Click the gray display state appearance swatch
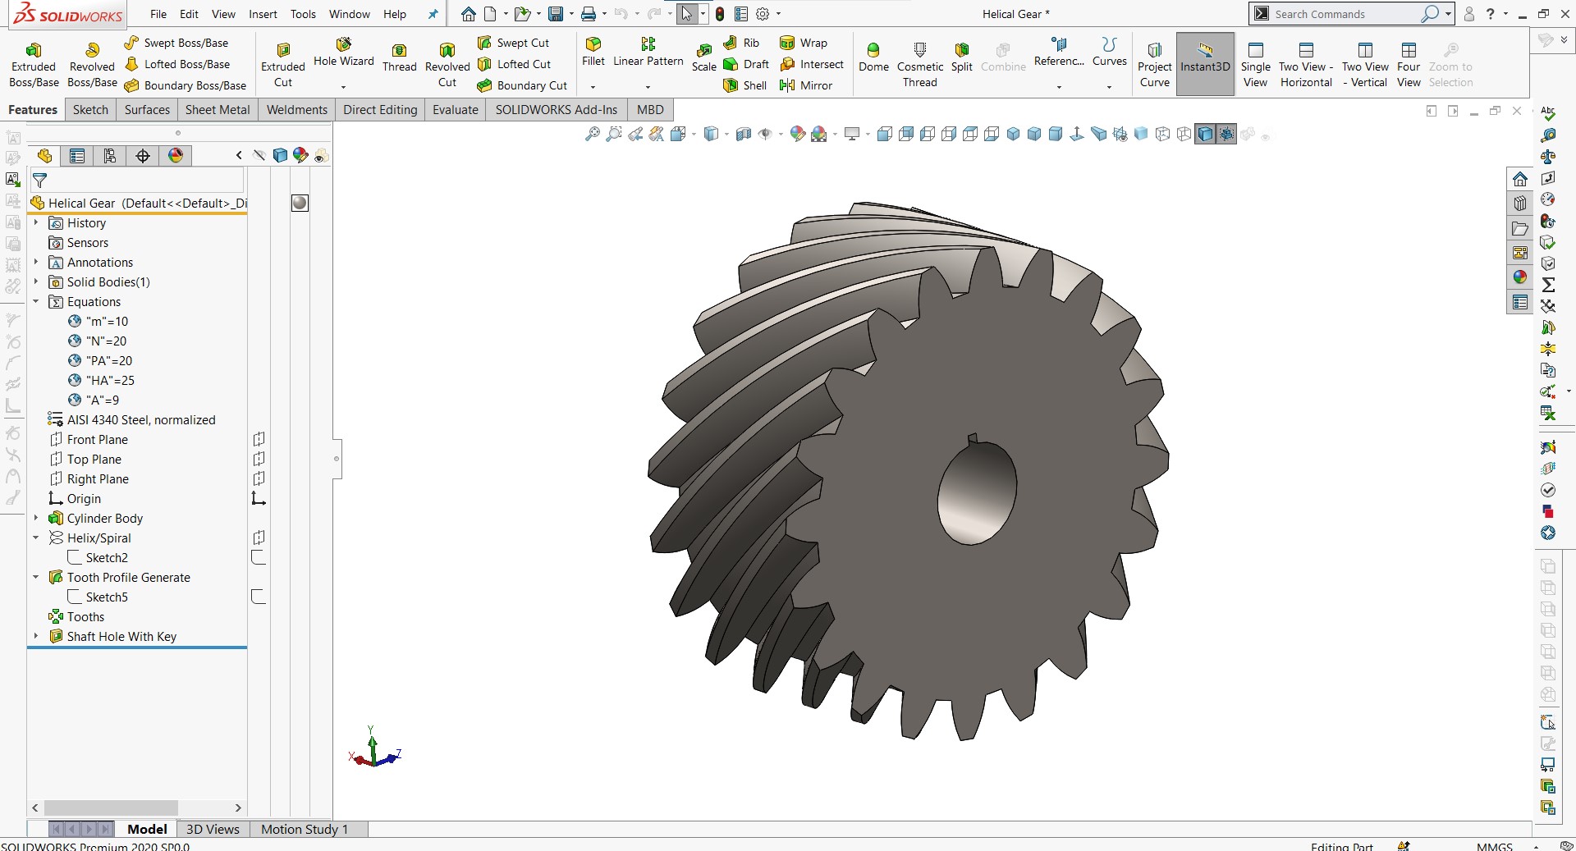1576x851 pixels. (x=300, y=203)
